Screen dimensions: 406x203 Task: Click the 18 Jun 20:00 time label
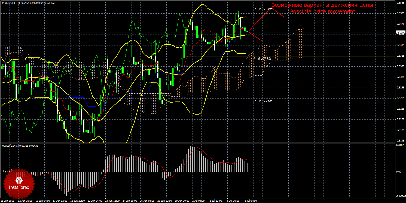pos(77,201)
